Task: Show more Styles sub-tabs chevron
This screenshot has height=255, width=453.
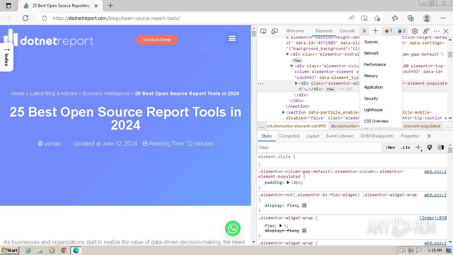Action: point(429,136)
